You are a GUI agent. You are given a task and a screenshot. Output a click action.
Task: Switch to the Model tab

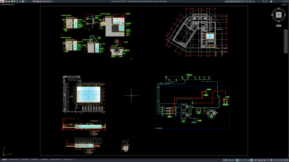point(5,160)
